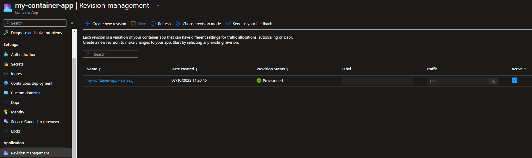Collapse the left sidebar menu chevron
Screen dimensions: 532x158
[x=72, y=23]
